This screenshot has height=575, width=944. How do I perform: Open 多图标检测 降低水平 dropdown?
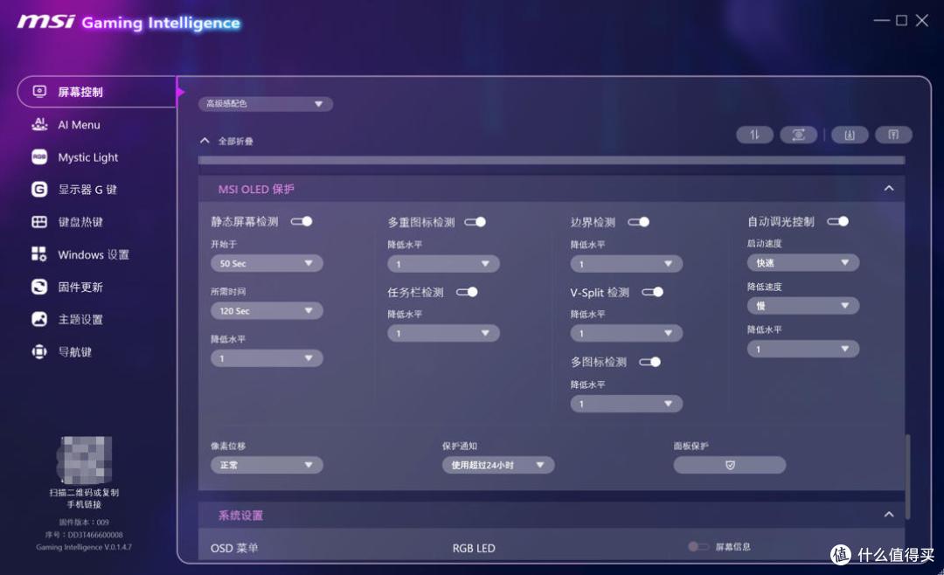(627, 404)
